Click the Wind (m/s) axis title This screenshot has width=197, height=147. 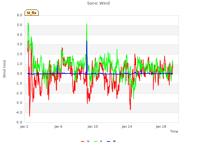(x=4, y=69)
